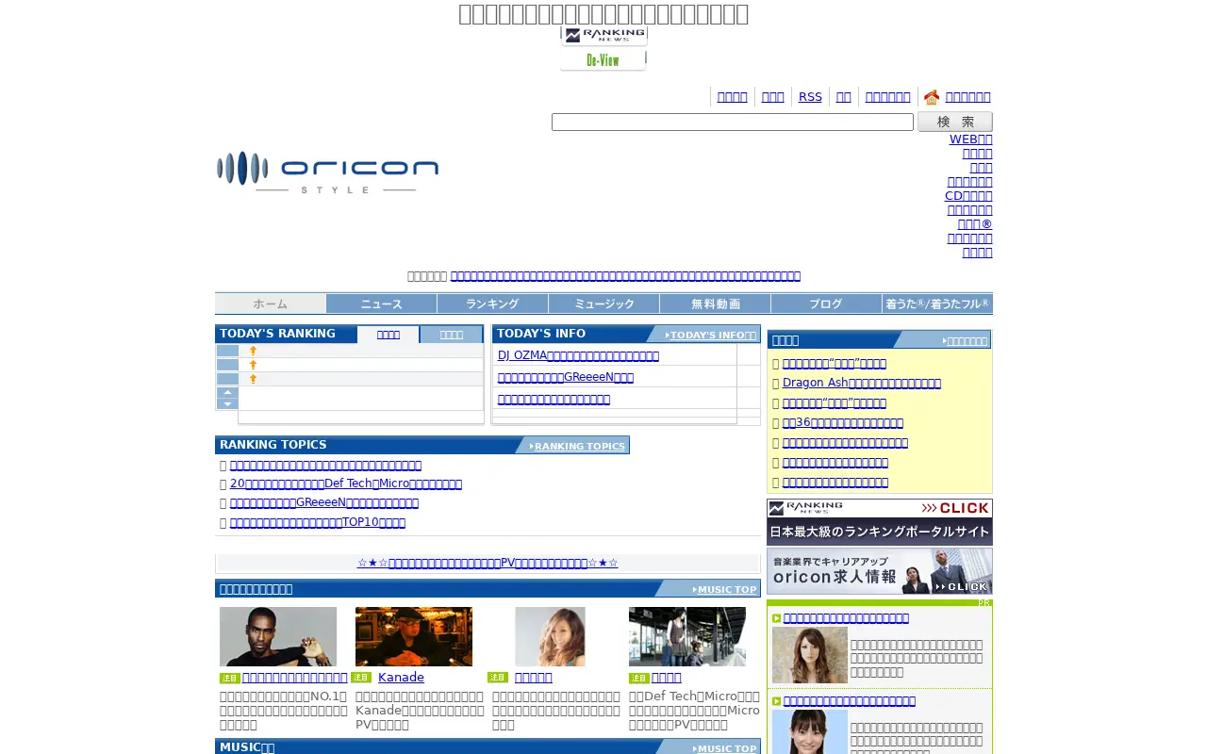Viewport: 1207px width, 754px height.
Task: Open the RSS link
Action: [x=810, y=97]
